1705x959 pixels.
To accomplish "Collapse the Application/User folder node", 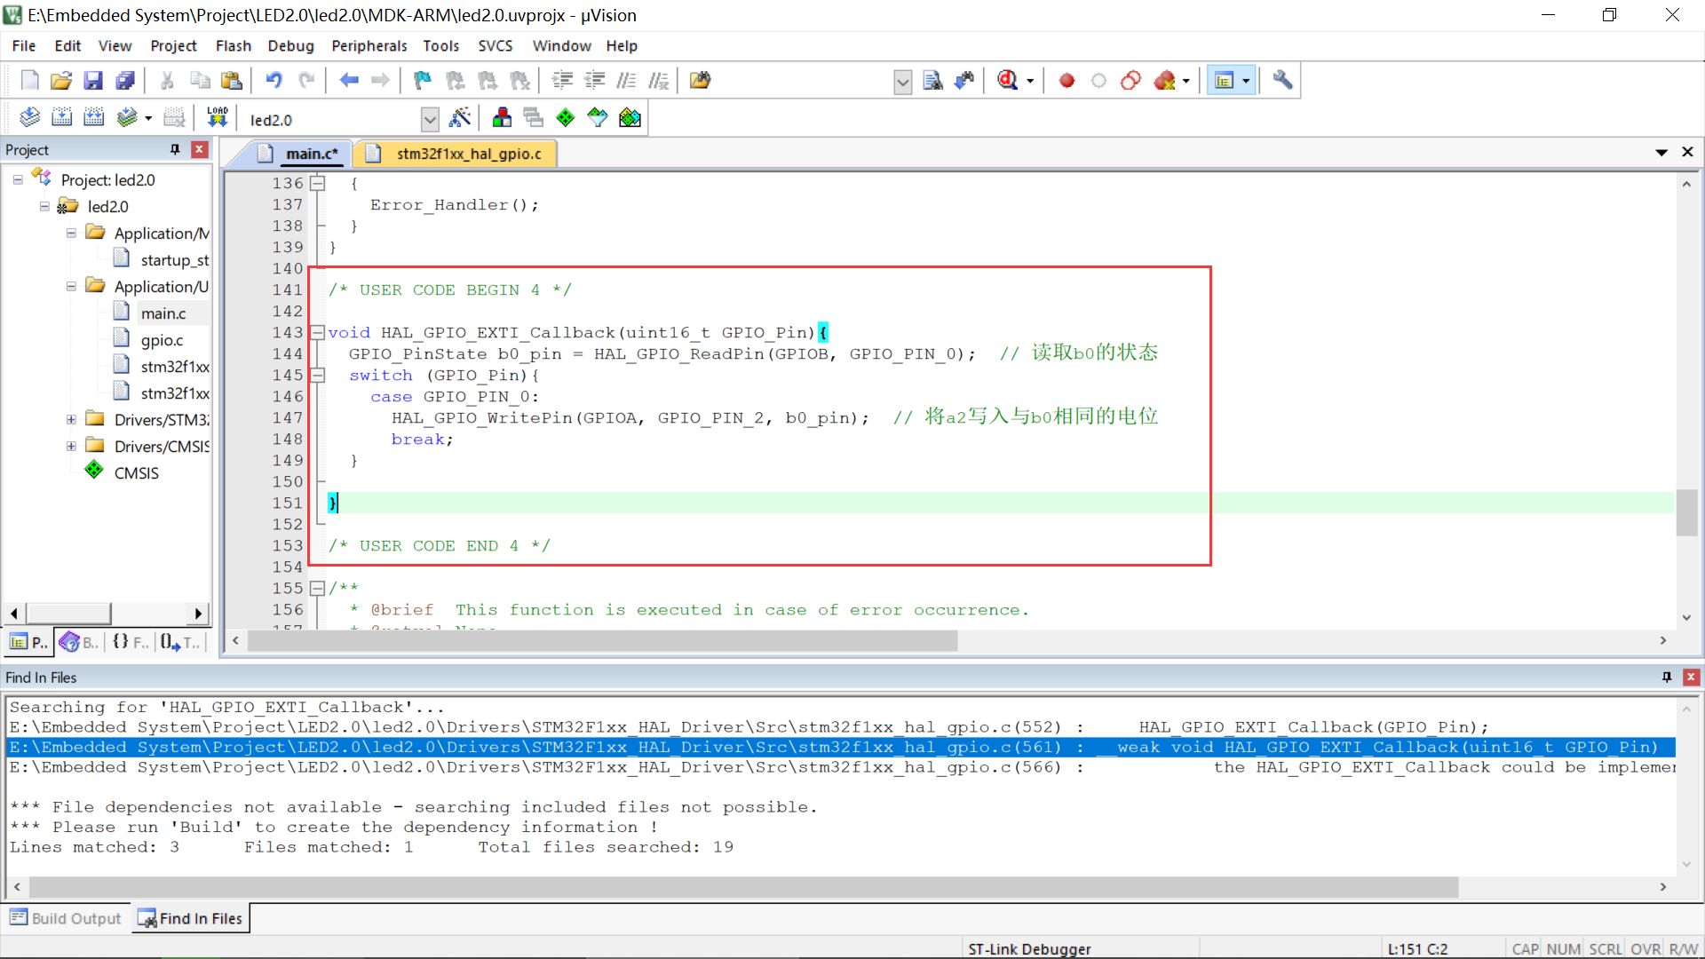I will tap(71, 286).
